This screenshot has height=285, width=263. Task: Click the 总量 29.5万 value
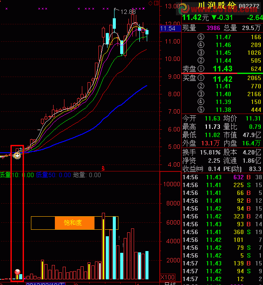point(251,28)
